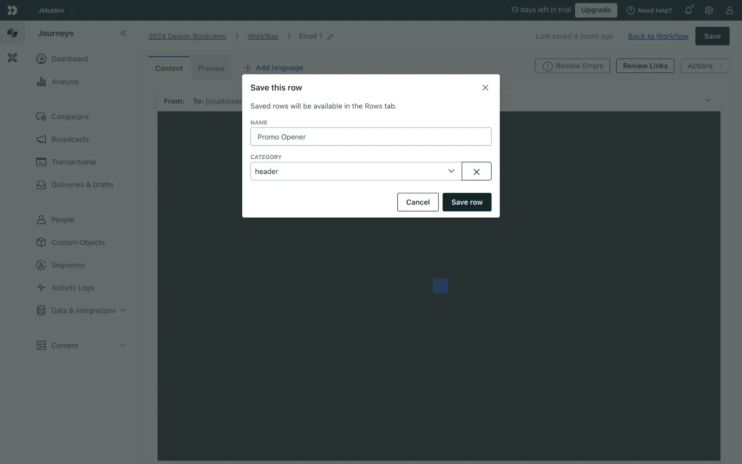This screenshot has width=742, height=464.
Task: Clear category with the X button
Action: coord(476,171)
